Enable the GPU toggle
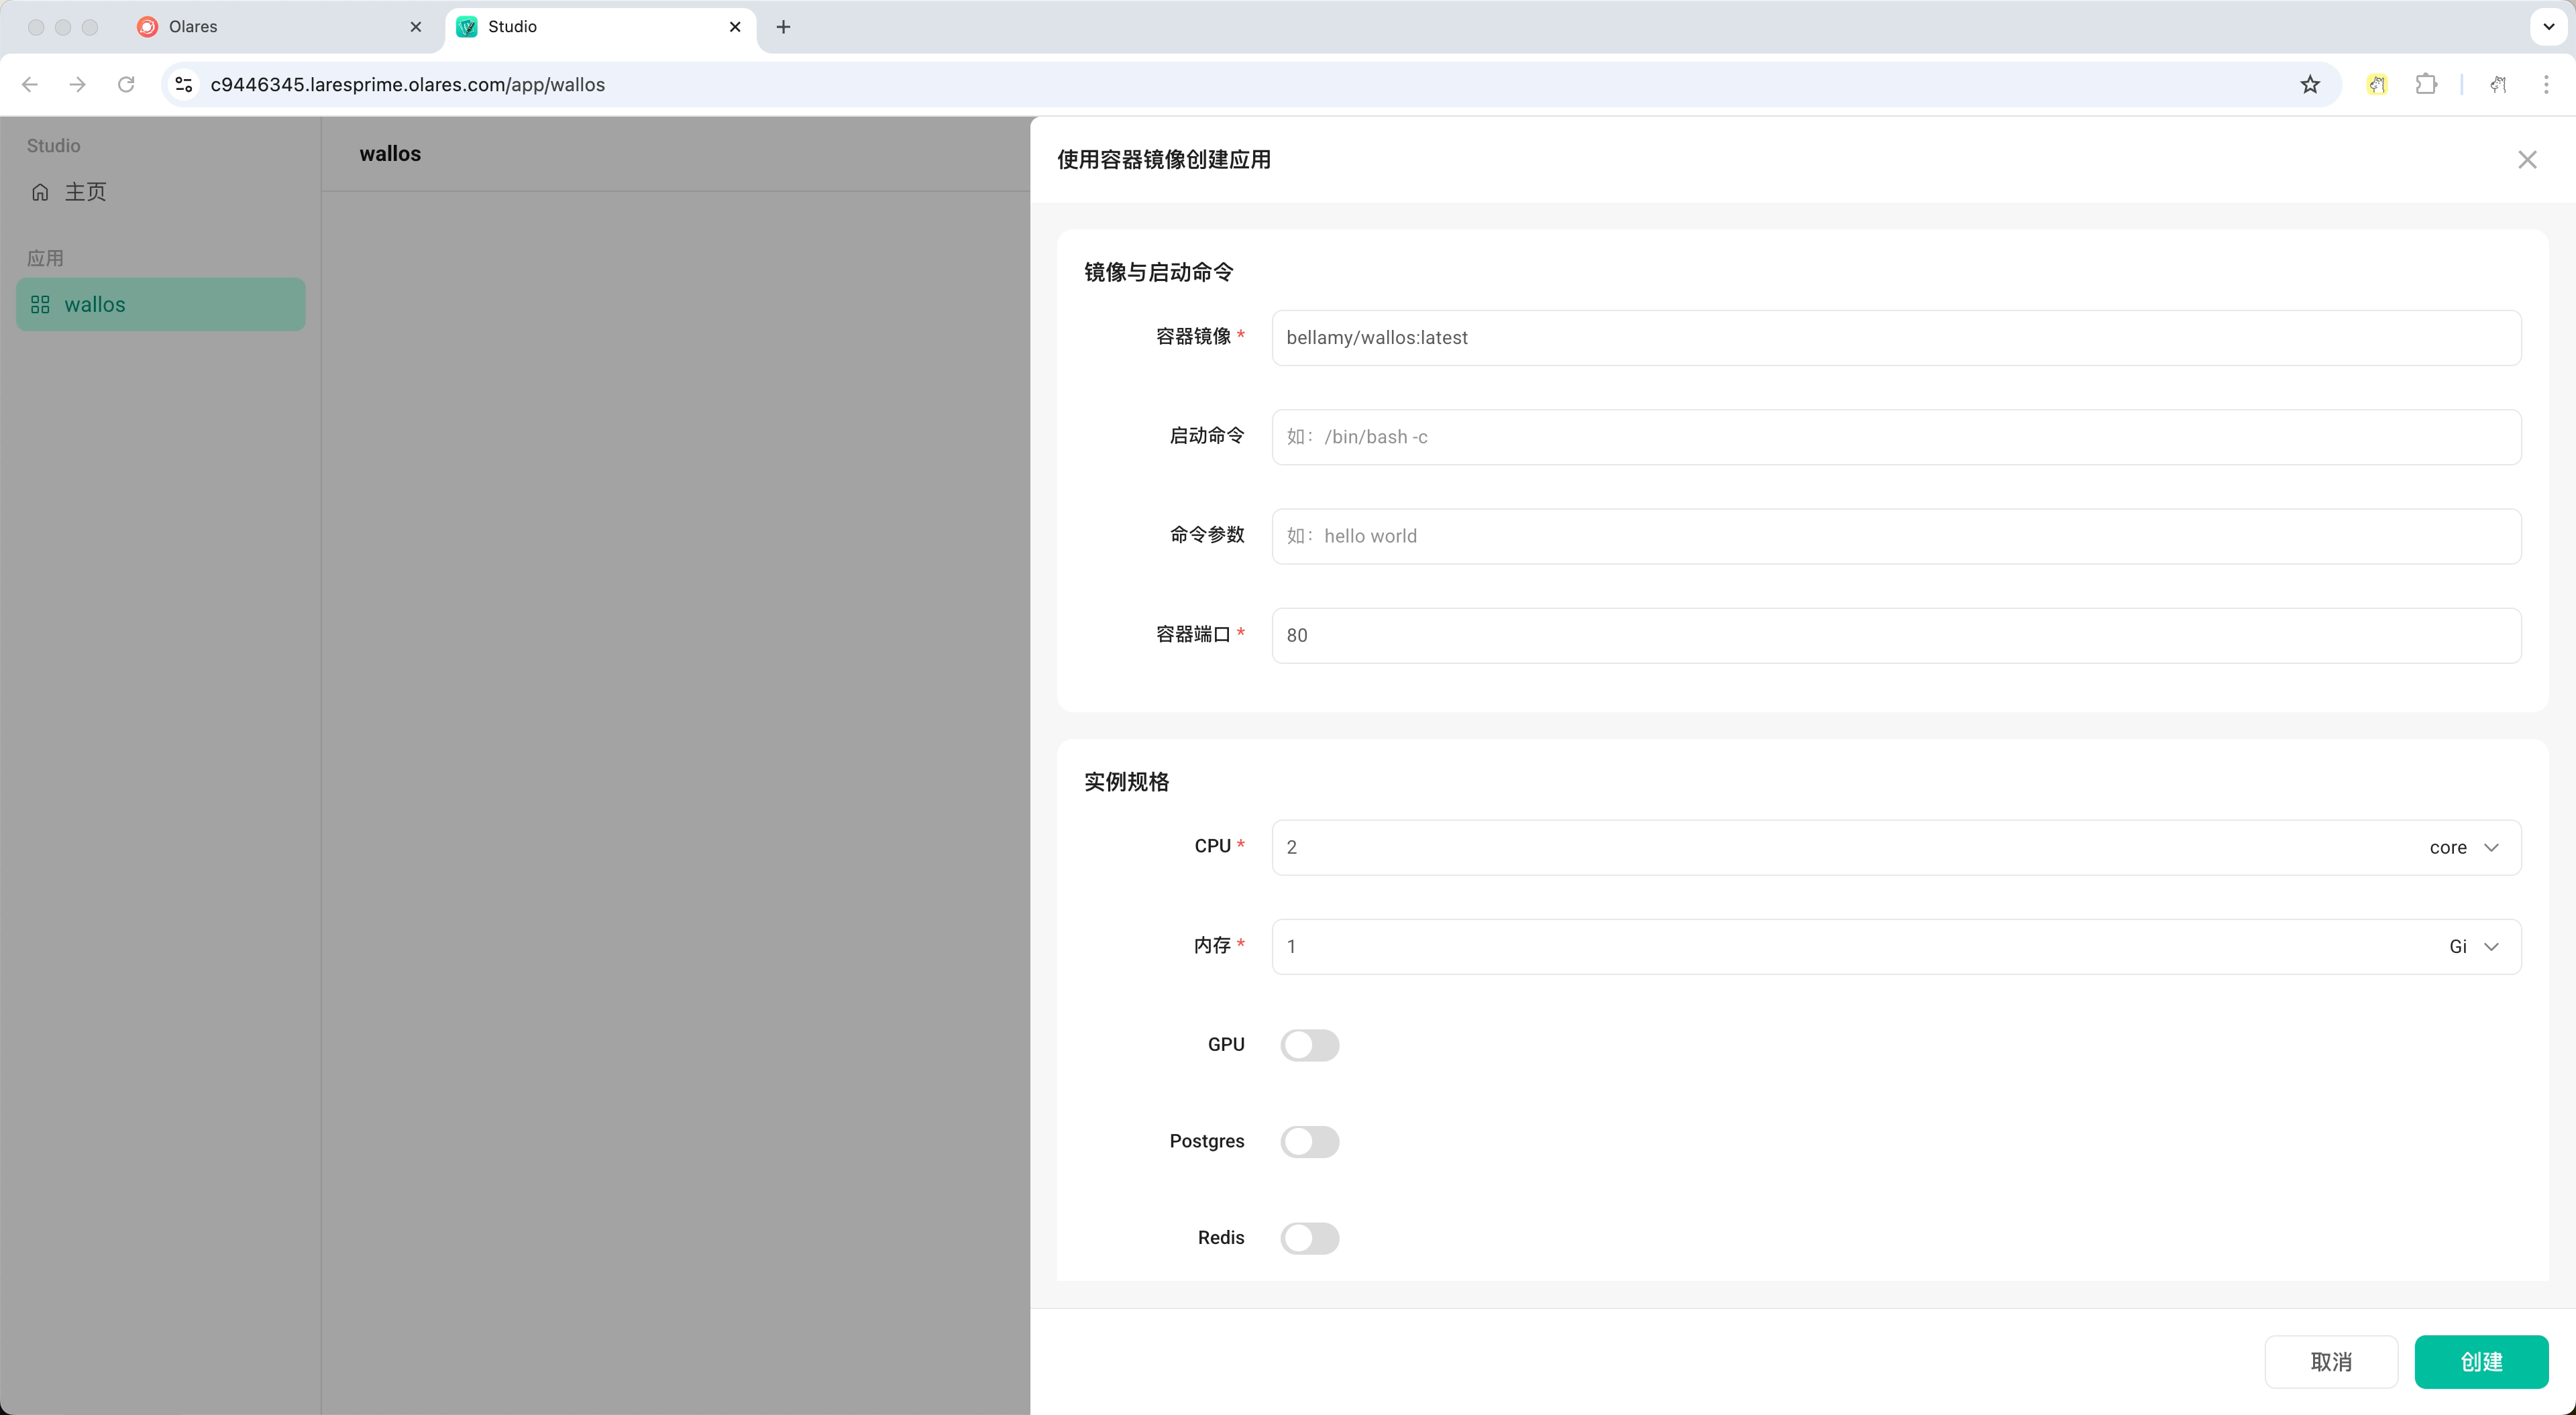The height and width of the screenshot is (1415, 2576). pyautogui.click(x=1310, y=1045)
